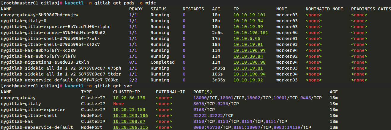Viewport: 391px width, 130px height.
Task: Click pod IP 10.10.19.94
Action: pos(248,21)
